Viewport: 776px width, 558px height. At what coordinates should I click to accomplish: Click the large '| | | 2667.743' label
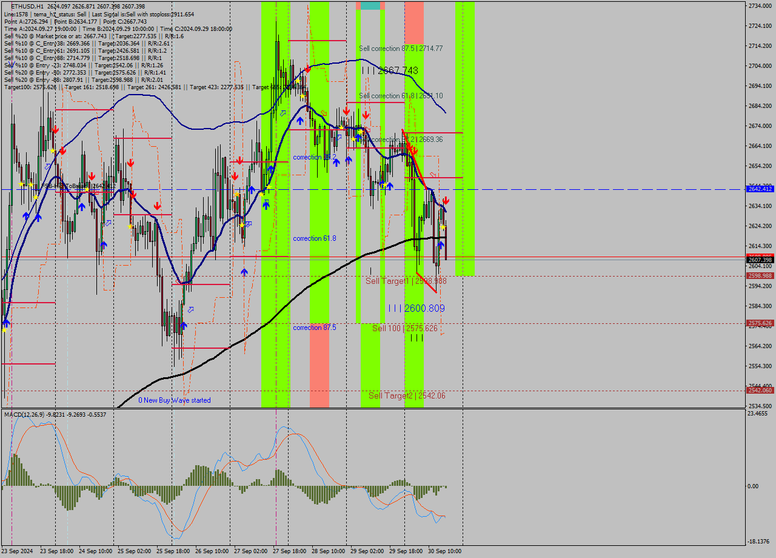[390, 70]
